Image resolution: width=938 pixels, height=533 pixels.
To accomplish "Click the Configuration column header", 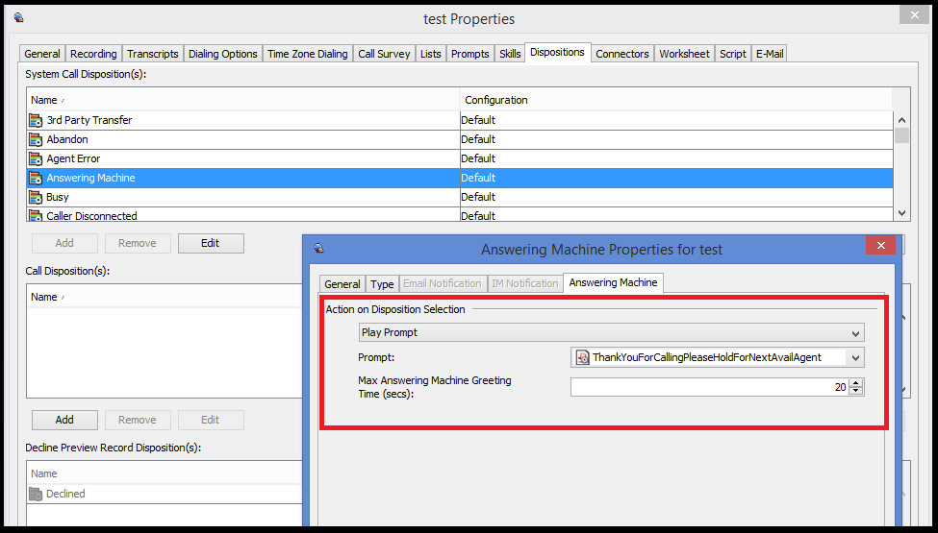I will point(676,100).
